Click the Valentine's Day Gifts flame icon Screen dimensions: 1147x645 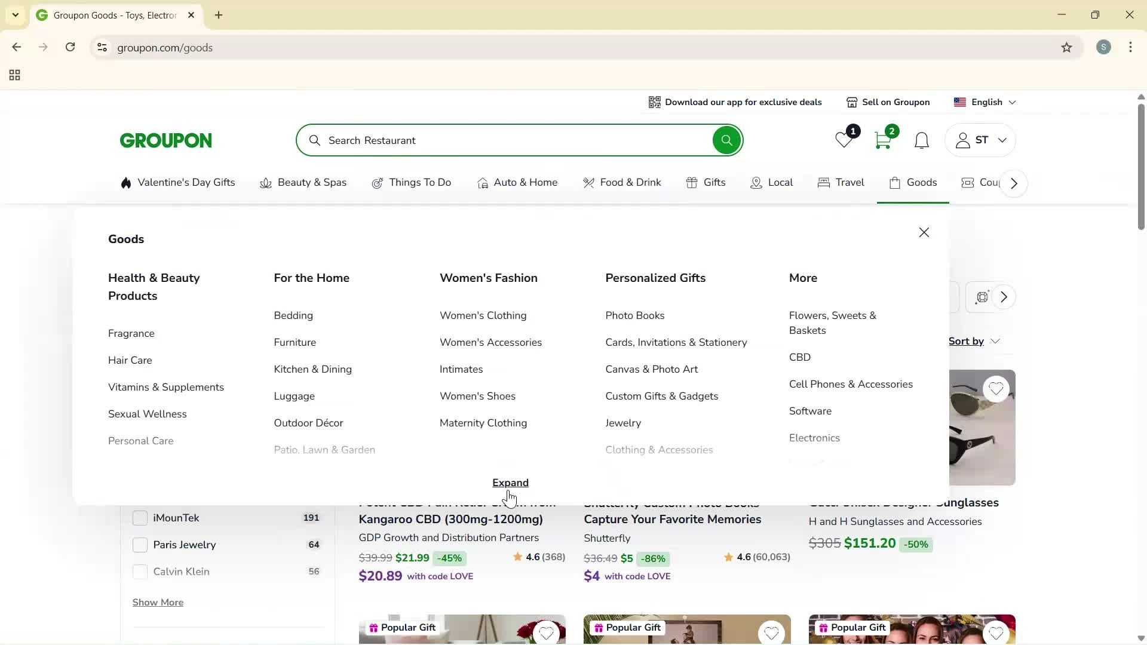click(x=126, y=183)
